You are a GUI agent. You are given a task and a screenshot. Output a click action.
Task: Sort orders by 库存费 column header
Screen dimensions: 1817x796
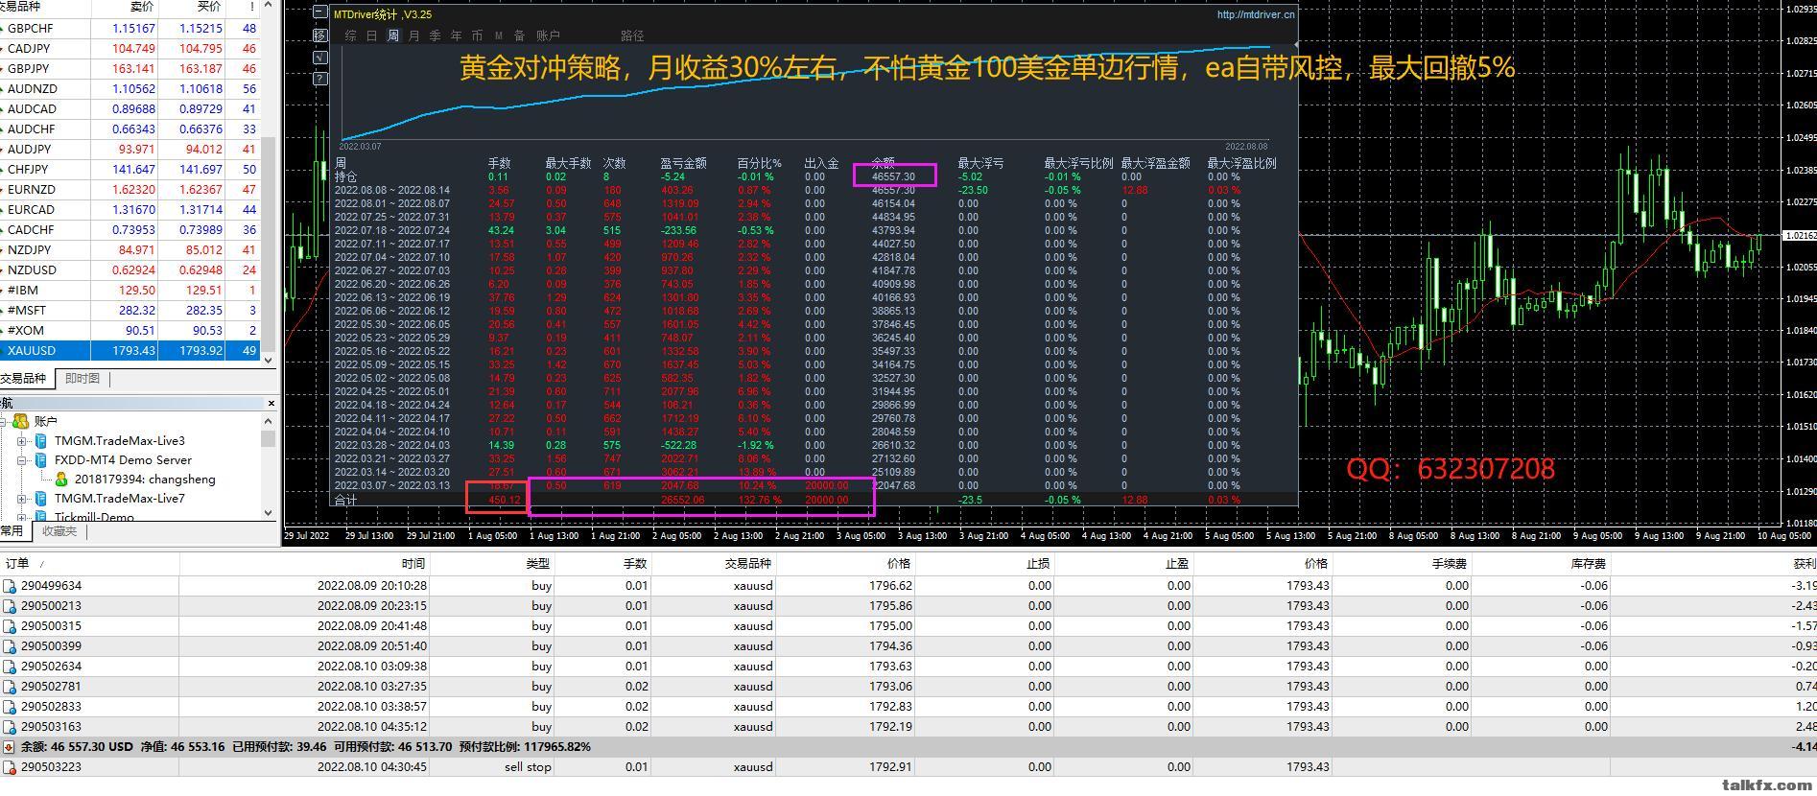coord(1543,564)
